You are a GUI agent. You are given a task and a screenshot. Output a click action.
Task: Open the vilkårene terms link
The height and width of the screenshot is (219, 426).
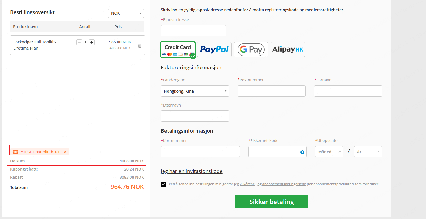pyautogui.click(x=248, y=184)
